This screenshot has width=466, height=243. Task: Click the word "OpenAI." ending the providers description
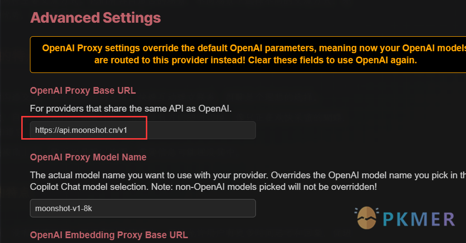215,109
